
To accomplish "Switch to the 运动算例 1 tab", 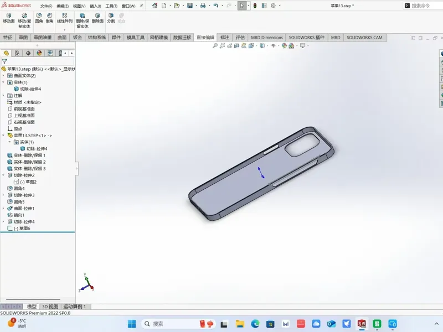I will (75, 307).
